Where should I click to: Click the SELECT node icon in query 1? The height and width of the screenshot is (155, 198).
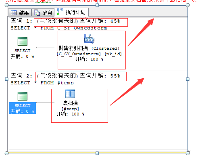tap(23, 41)
